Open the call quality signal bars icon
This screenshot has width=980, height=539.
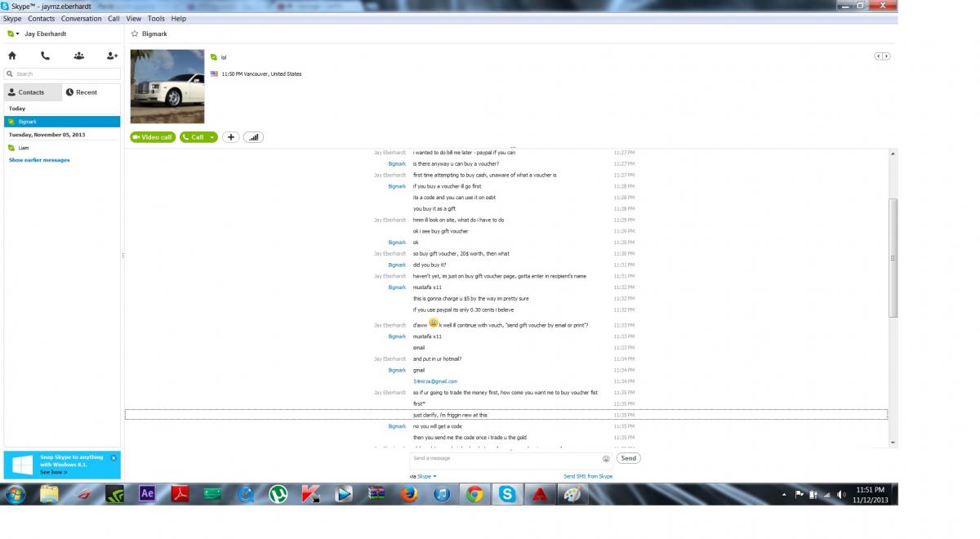click(253, 137)
